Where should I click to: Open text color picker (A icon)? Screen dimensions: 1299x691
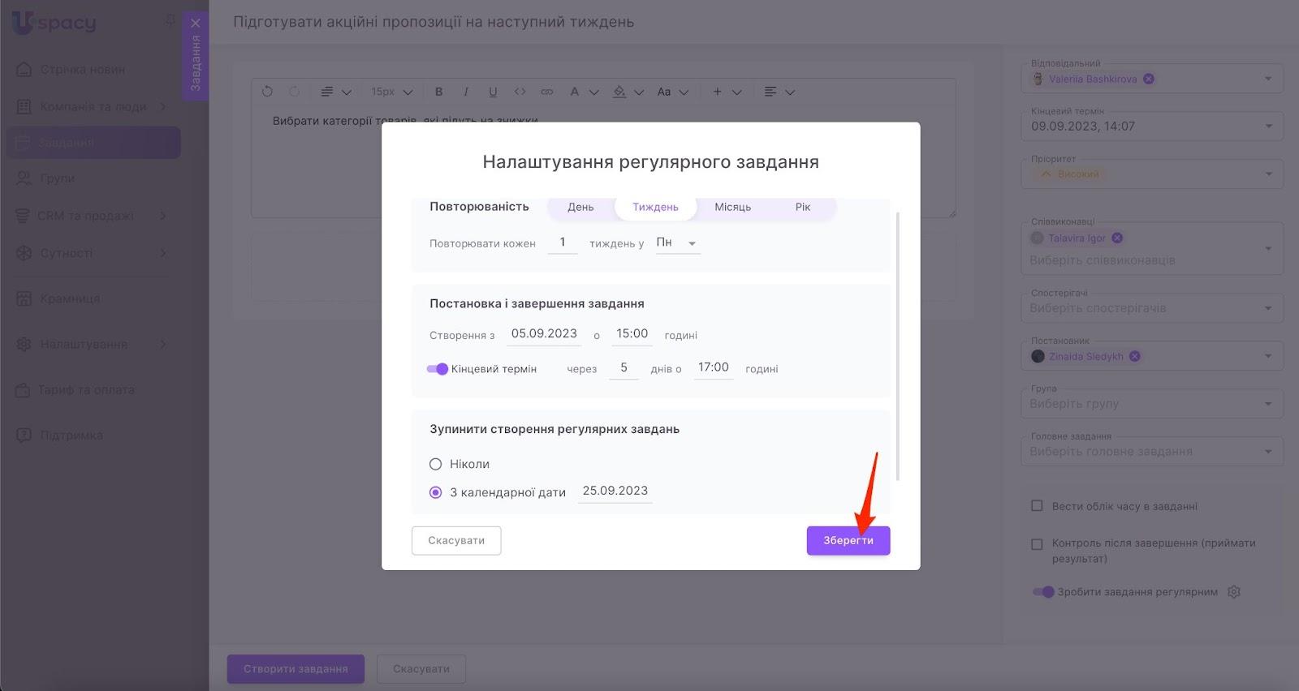coord(583,92)
